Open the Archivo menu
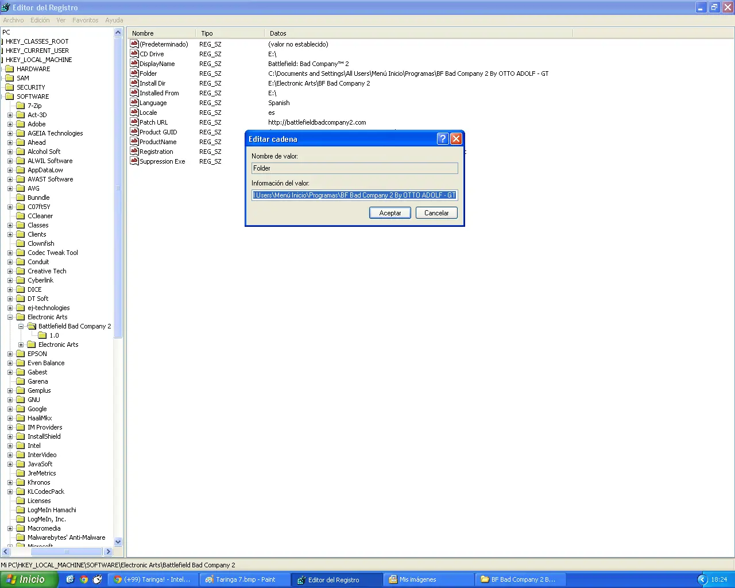Image resolution: width=735 pixels, height=588 pixels. coord(13,20)
